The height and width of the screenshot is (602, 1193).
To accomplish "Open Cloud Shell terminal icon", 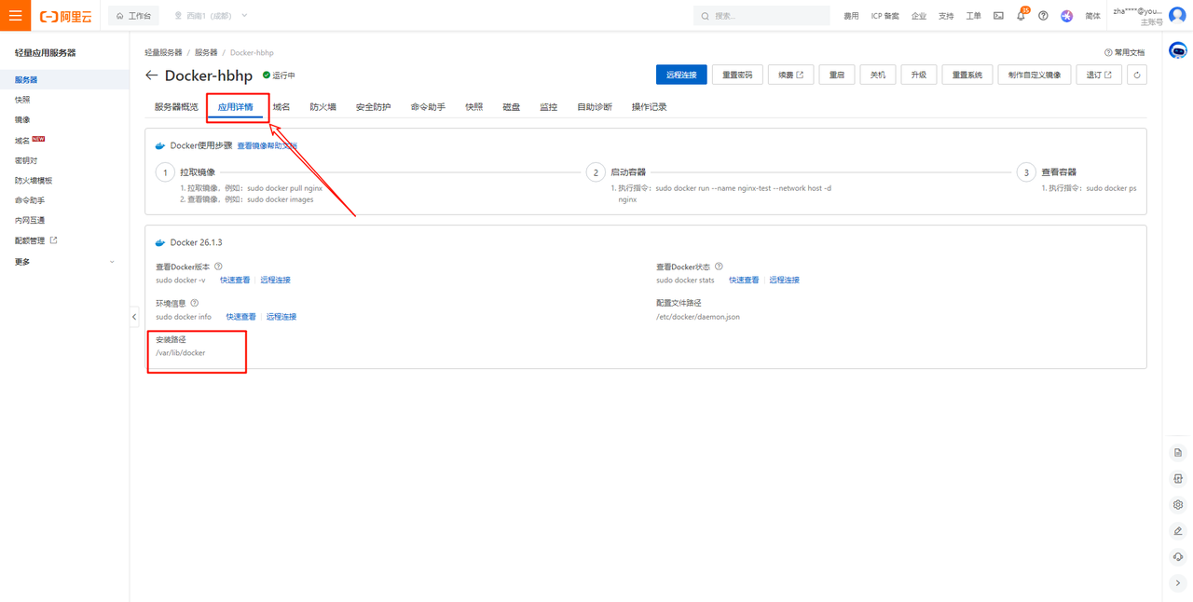I will 998,16.
